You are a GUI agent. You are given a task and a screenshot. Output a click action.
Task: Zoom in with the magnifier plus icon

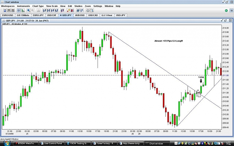(x=28, y=10)
